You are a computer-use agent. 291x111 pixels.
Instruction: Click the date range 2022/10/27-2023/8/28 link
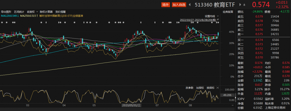click(x=198, y=20)
